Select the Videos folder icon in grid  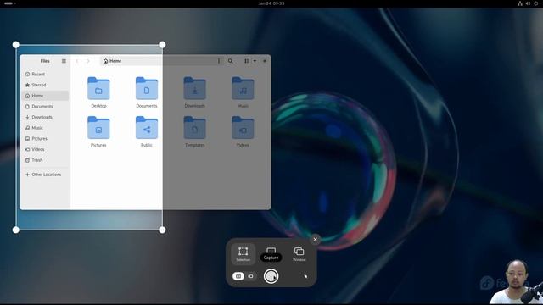243,128
